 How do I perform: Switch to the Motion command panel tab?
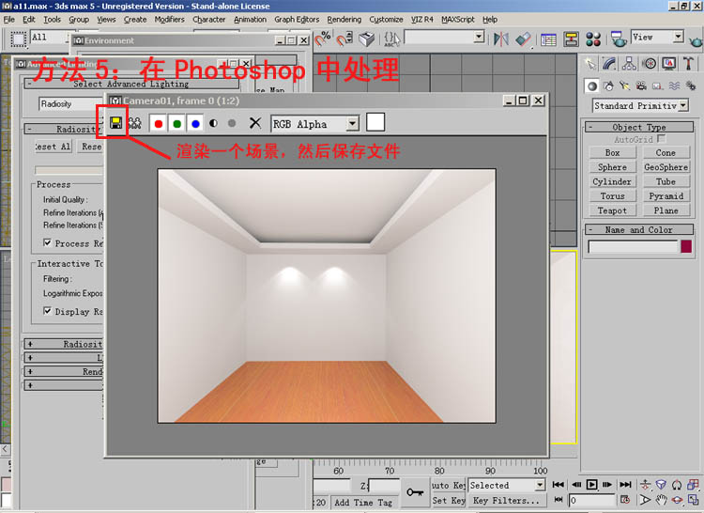(x=650, y=63)
